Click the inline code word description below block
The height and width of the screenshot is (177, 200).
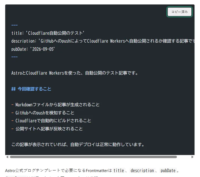142,171
